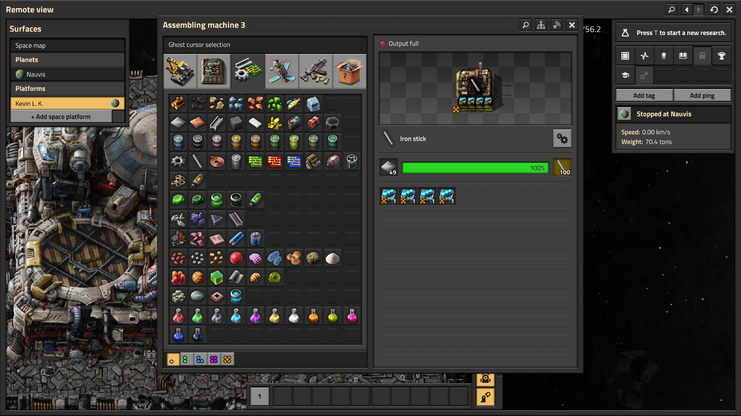741x416 pixels.
Task: Choose the green electronic circuit icon
Action: pos(255,161)
